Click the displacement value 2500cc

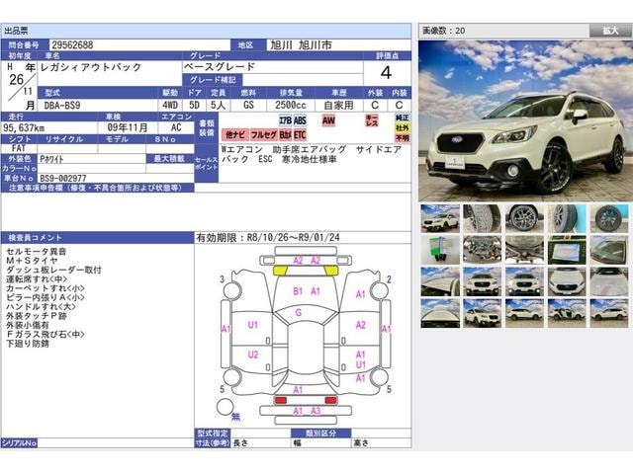coord(291,106)
